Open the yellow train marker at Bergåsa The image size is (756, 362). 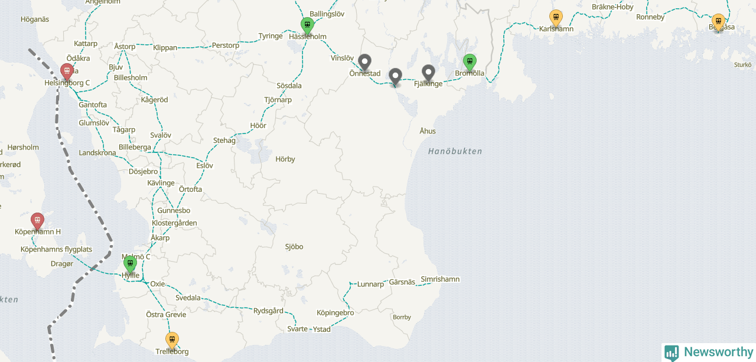(718, 22)
